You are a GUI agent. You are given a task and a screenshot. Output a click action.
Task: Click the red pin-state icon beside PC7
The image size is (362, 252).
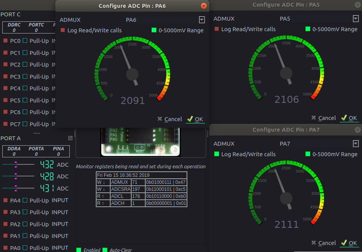[x=5, y=124]
